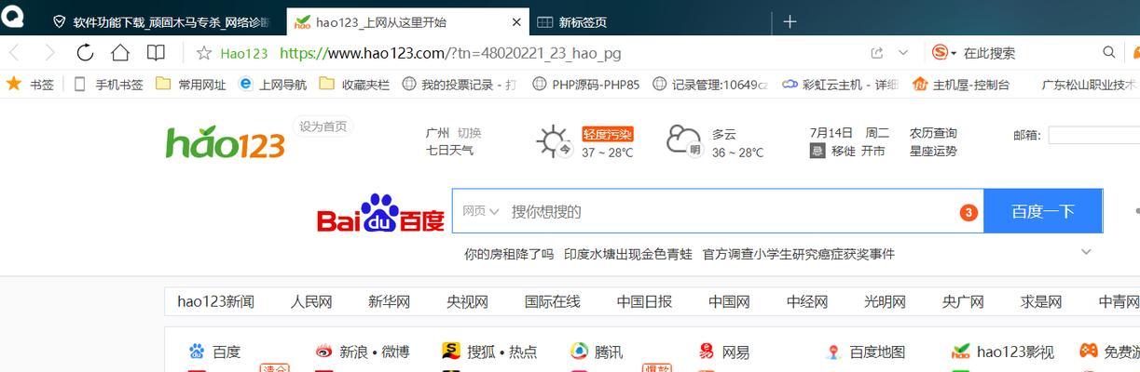Open the 主机屋-控制台 bookmark
This screenshot has height=372, width=1140.
[x=960, y=84]
